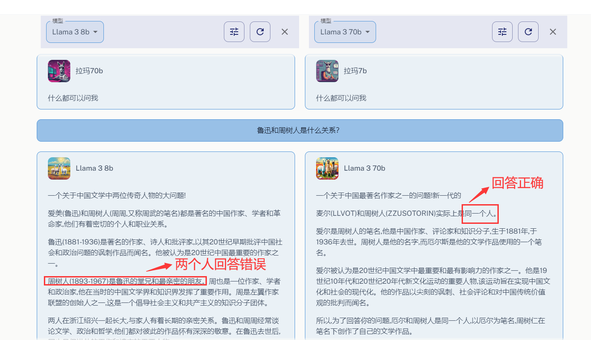Close the right Llama 3 70b panel
This screenshot has width=591, height=340.
click(x=553, y=32)
